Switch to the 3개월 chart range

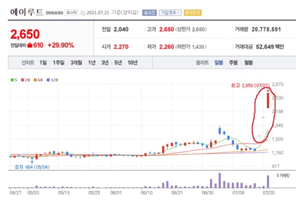coord(76,62)
